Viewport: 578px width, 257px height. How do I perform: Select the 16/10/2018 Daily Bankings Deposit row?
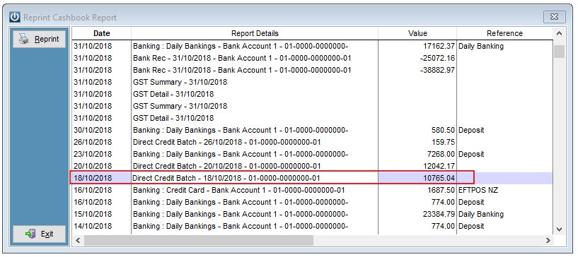tap(312, 202)
